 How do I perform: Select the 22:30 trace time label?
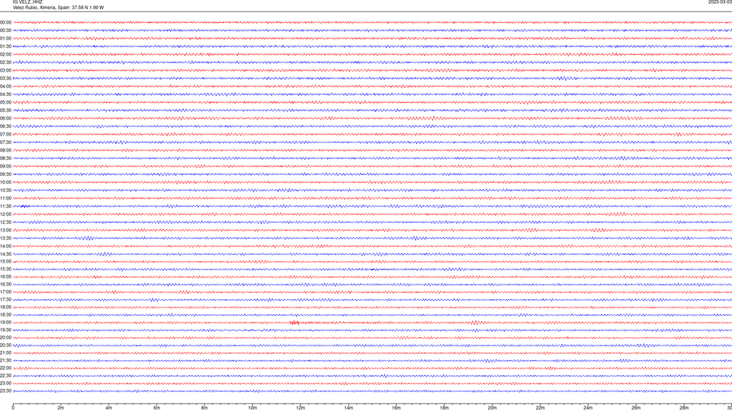pos(5,375)
